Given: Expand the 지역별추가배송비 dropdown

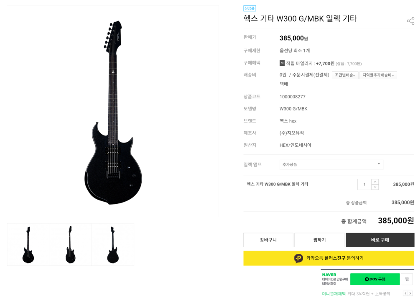Looking at the screenshot, I should point(378,75).
